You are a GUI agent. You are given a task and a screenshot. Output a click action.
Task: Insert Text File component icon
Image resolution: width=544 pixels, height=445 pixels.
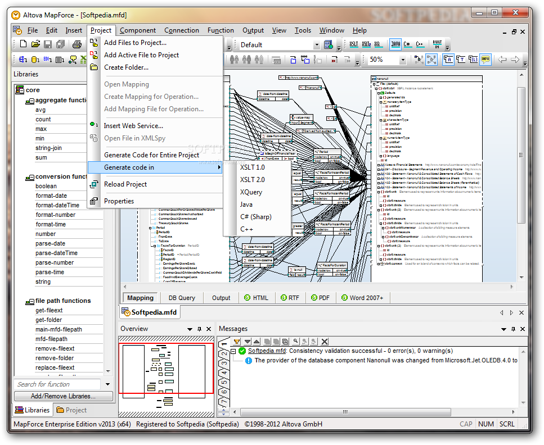[x=60, y=60]
